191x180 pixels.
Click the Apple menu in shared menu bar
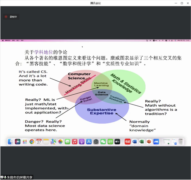[x=3, y=40]
